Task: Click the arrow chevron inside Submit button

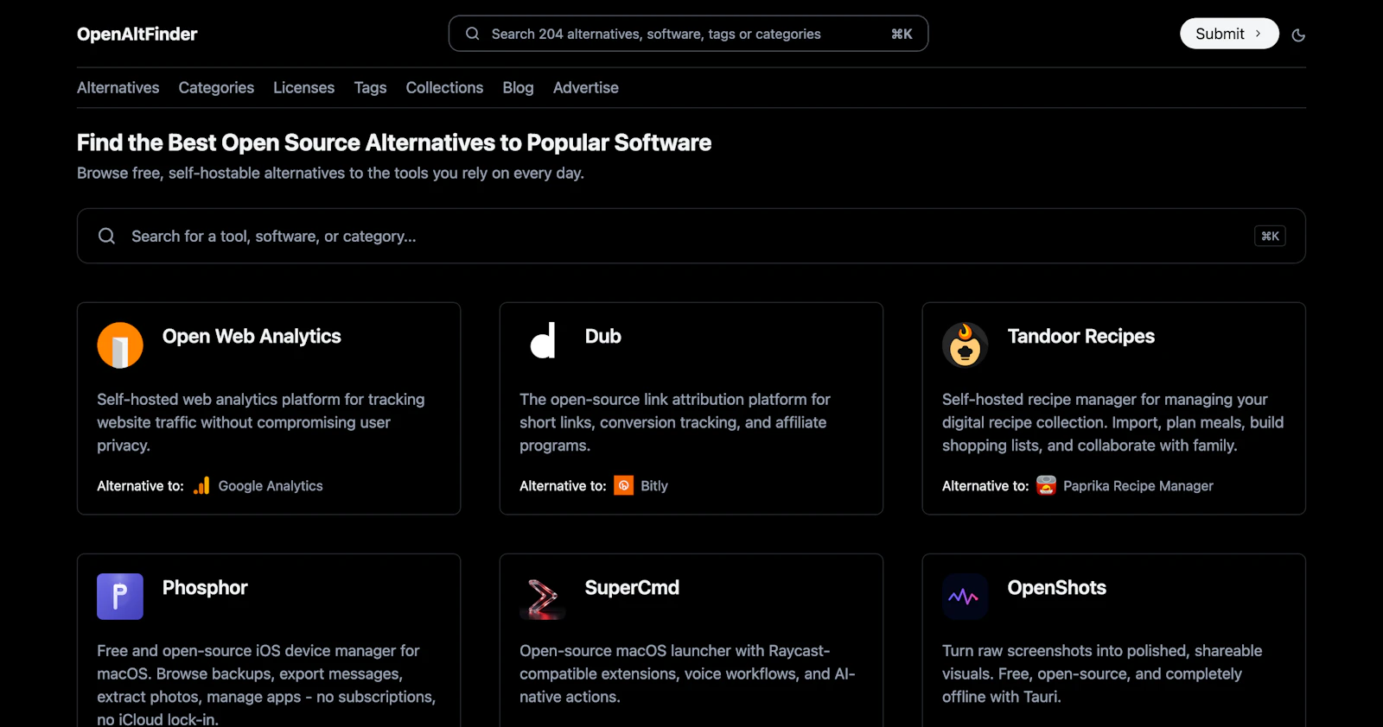Action: [1258, 34]
